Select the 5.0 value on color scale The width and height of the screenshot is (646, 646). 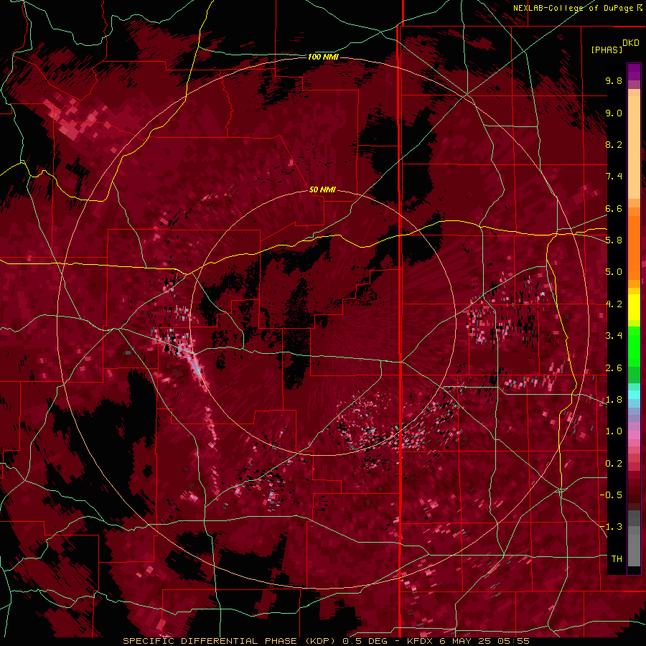tap(614, 272)
